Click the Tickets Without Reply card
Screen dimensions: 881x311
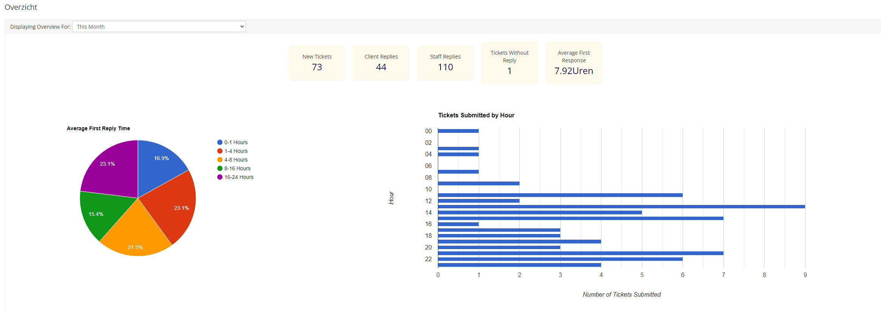(509, 63)
